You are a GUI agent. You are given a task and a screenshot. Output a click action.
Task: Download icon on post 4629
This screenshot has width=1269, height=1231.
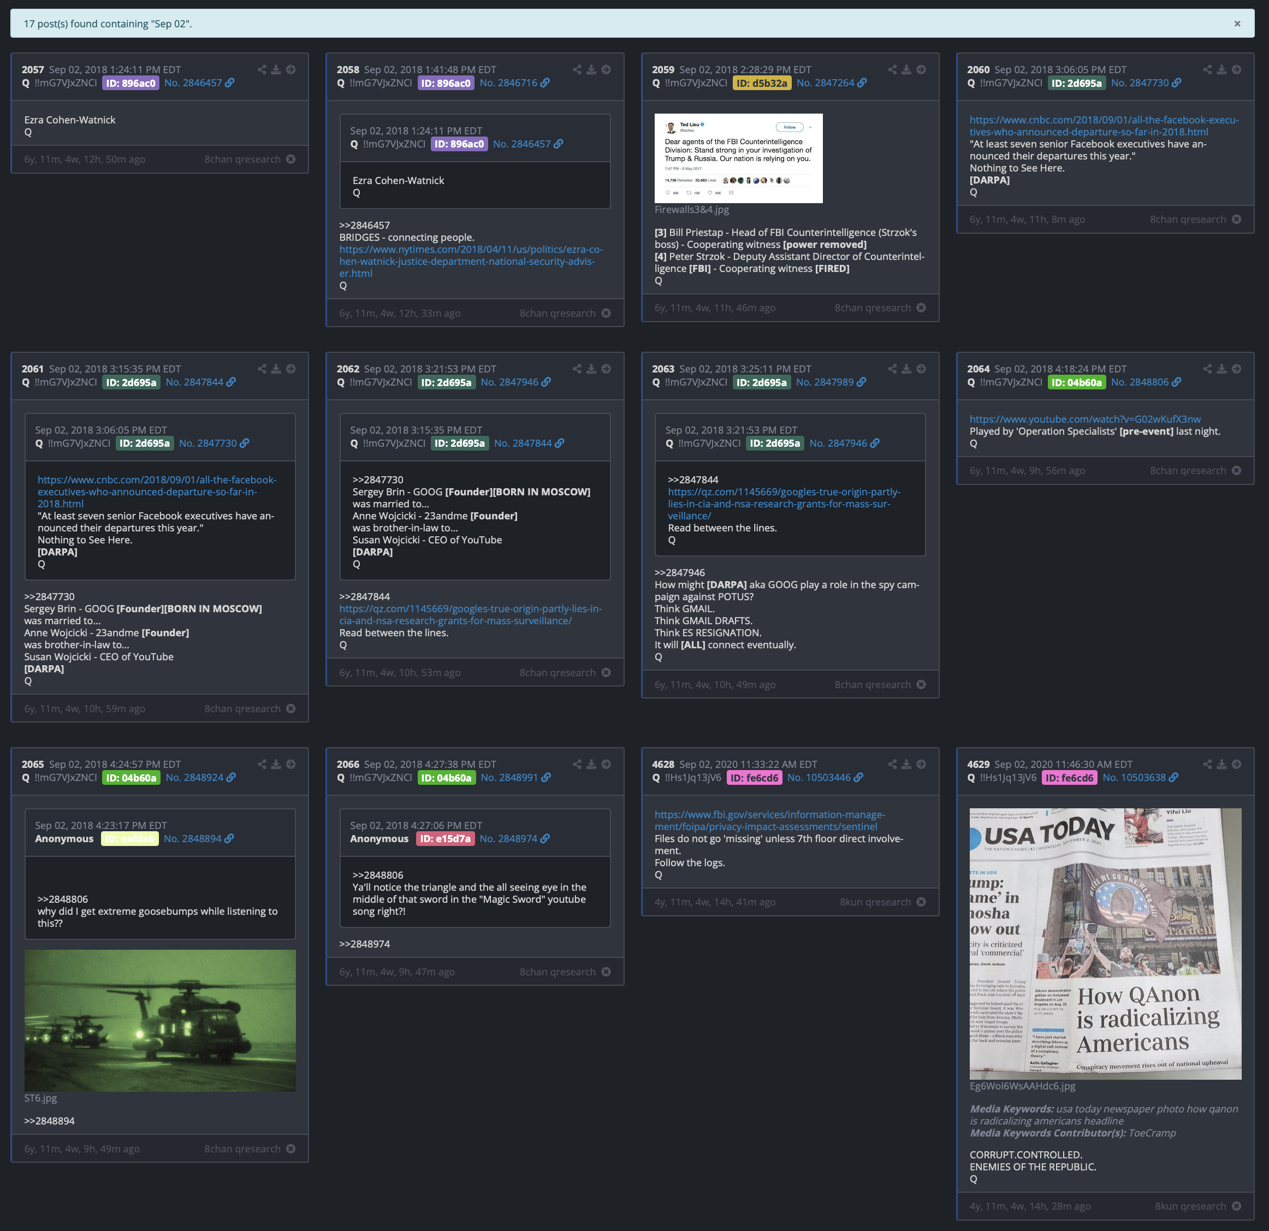click(x=1221, y=765)
